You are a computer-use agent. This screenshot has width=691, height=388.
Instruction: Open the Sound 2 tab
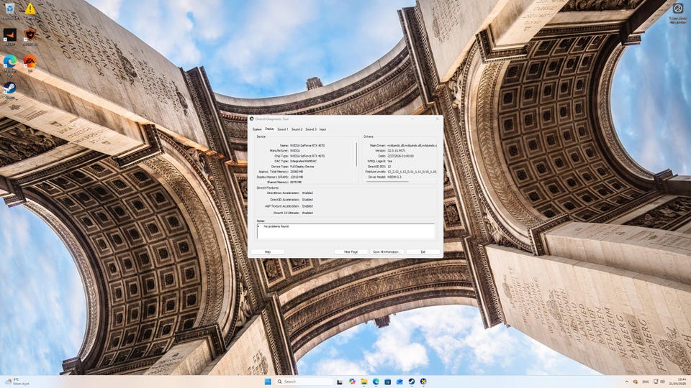point(297,129)
